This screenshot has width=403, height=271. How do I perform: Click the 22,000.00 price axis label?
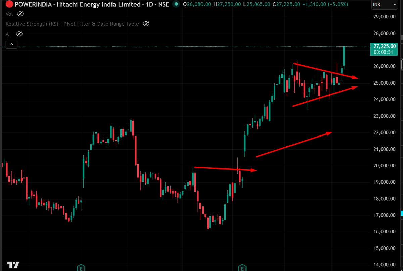385,132
